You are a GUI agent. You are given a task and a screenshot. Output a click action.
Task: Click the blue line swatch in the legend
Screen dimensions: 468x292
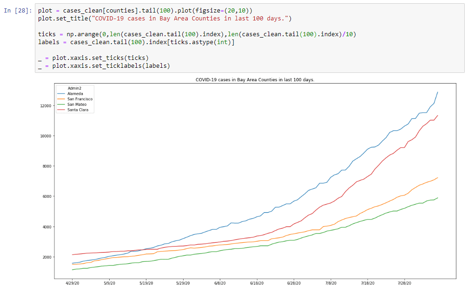[x=62, y=93]
